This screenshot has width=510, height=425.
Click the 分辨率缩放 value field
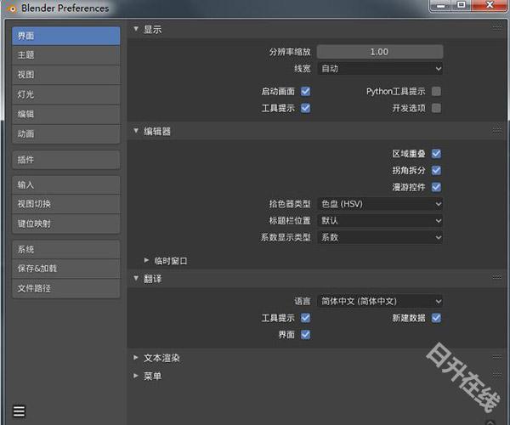(x=380, y=52)
